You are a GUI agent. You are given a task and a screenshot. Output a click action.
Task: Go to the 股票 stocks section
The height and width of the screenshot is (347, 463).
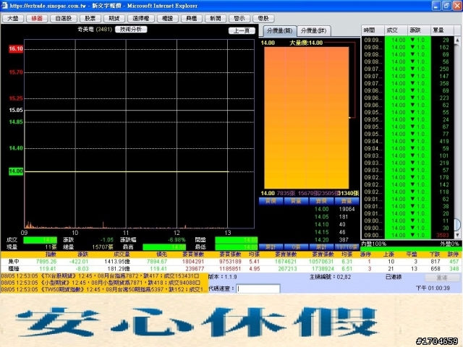[x=90, y=18]
